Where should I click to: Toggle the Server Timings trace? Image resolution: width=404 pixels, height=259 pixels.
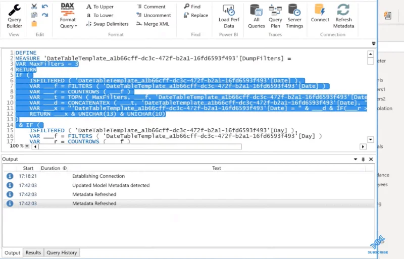pos(294,16)
